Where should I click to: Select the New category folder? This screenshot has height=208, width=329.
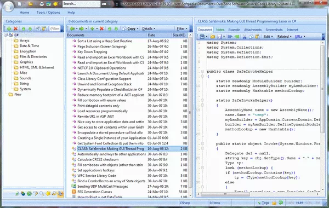[x=18, y=95]
